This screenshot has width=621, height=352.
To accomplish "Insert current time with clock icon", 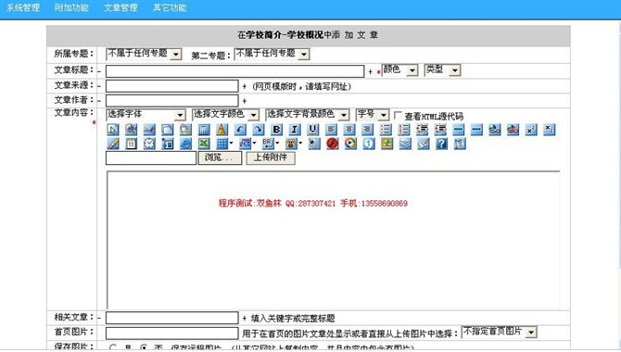I will pyautogui.click(x=149, y=144).
